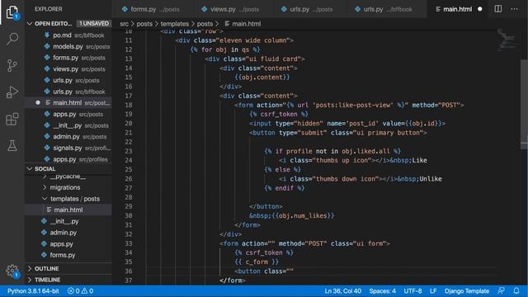
Task: Click the code minimap preview
Action: click(507, 40)
